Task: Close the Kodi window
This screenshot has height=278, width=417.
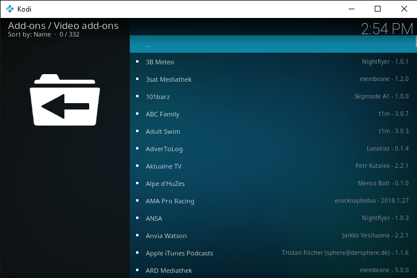Action: point(404,9)
